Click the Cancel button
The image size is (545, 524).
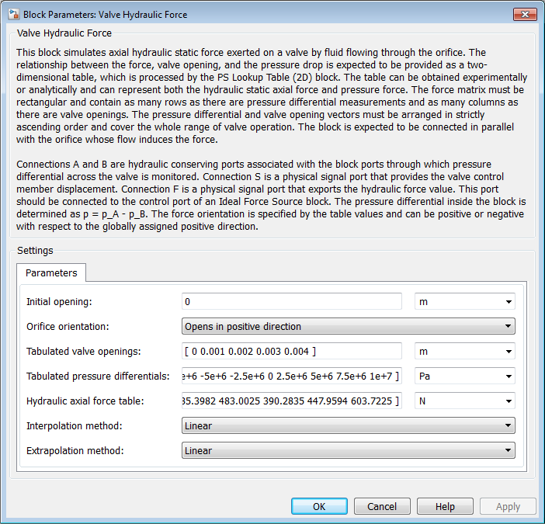pyautogui.click(x=382, y=506)
